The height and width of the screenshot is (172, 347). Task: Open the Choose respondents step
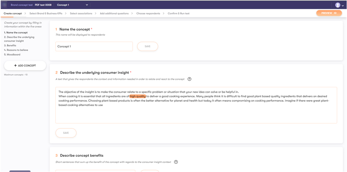point(148,13)
